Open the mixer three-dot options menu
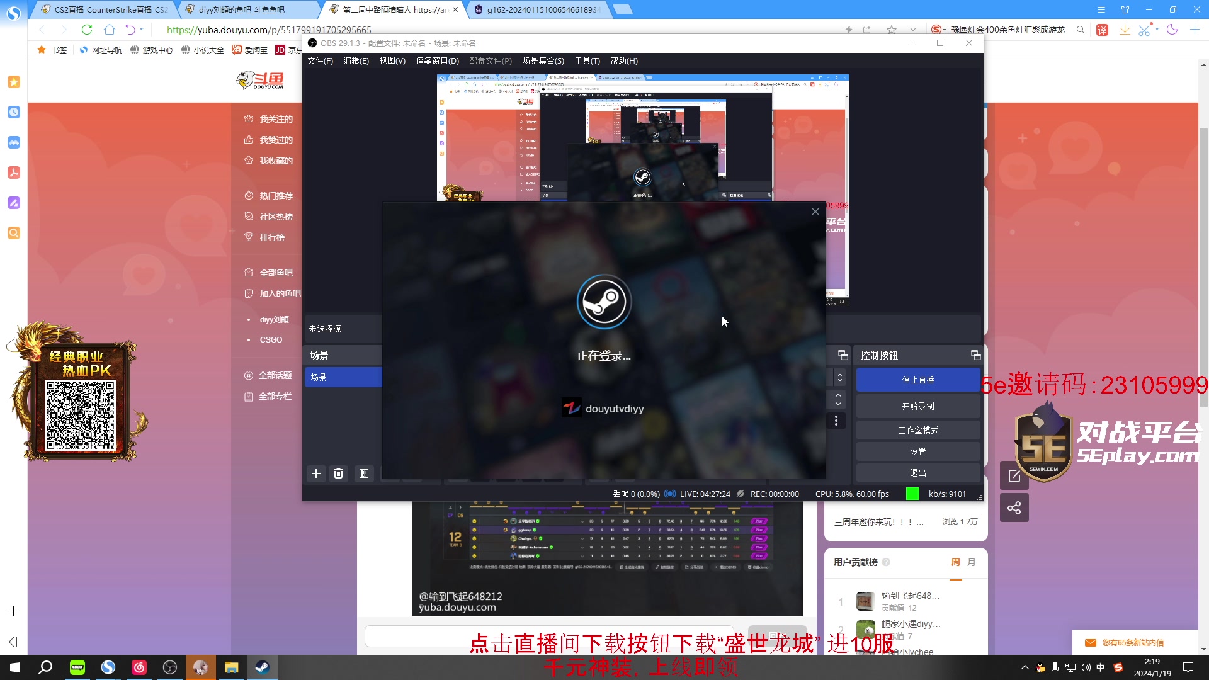Screen dimensions: 1209x680 coord(837,420)
